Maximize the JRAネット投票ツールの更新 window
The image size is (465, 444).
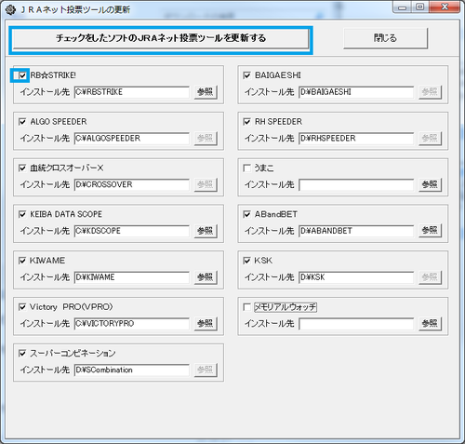(420, 7)
